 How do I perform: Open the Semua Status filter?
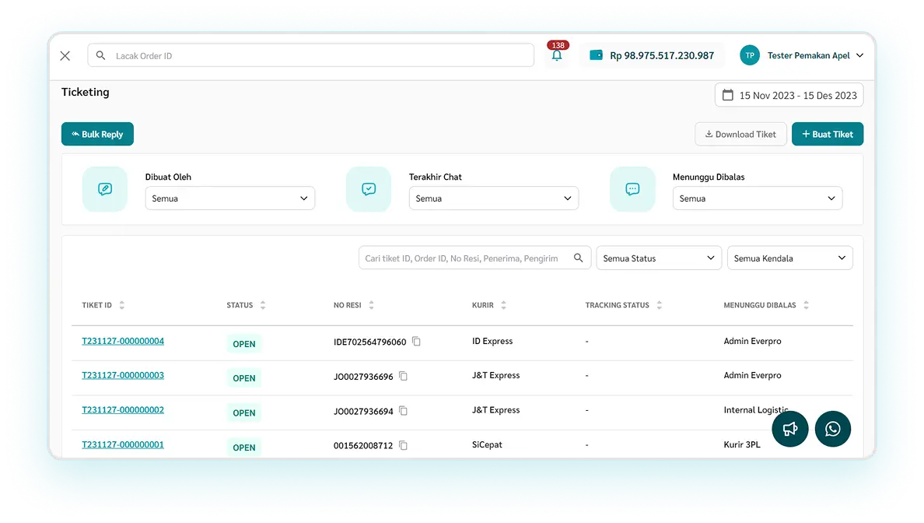pos(658,258)
